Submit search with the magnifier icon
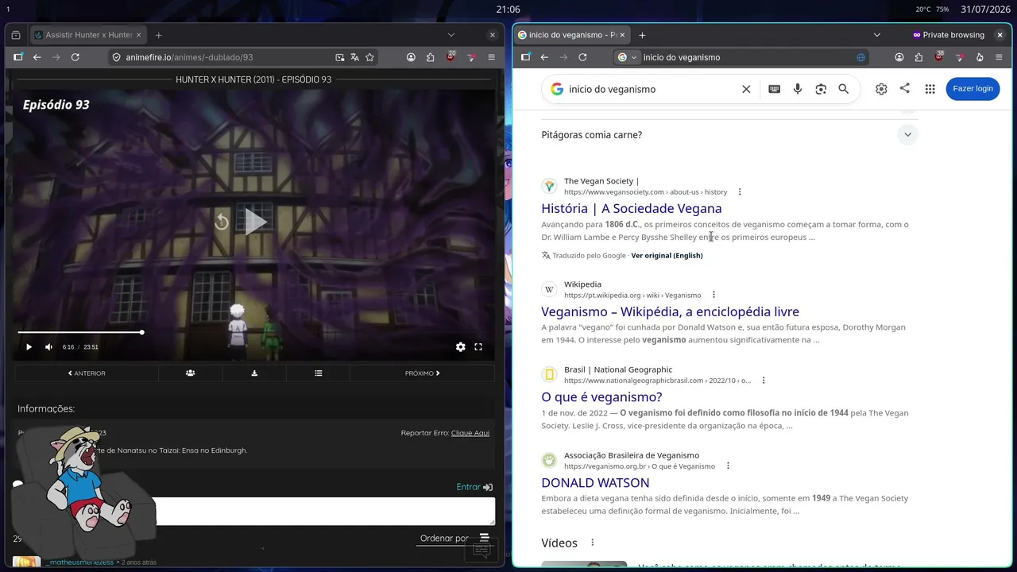Image resolution: width=1017 pixels, height=572 pixels. click(844, 89)
